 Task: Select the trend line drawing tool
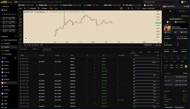pos(21,16)
